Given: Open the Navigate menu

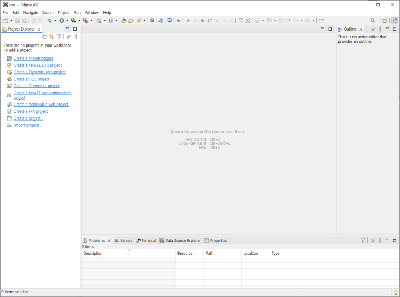Looking at the screenshot, I should click(x=31, y=13).
